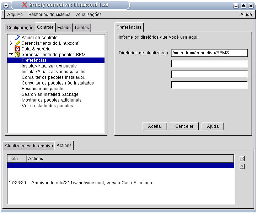Click the question mark icon beside Actions list
Image resolution: width=257 pixels, height=213 pixels.
[242, 166]
